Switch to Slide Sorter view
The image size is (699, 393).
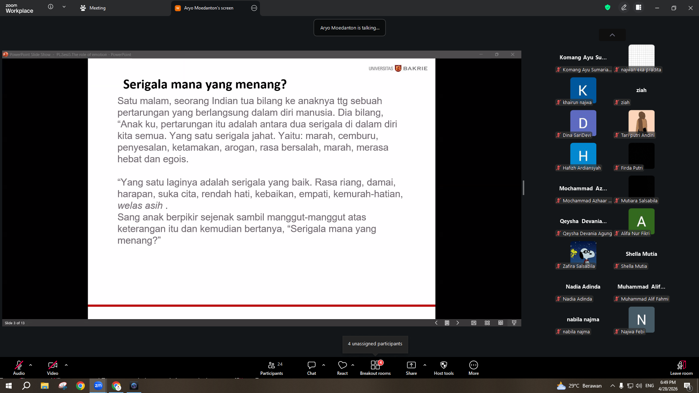tap(487, 323)
